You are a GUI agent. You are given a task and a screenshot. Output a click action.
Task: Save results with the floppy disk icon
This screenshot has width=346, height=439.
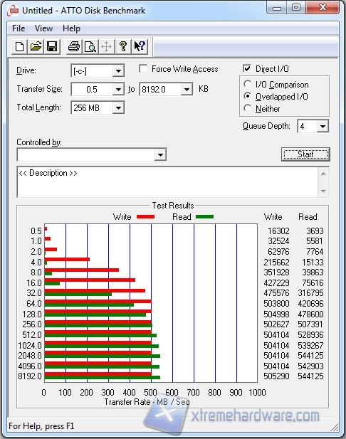click(x=52, y=46)
